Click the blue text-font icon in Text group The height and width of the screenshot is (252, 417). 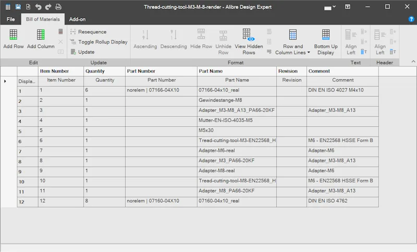(364, 52)
